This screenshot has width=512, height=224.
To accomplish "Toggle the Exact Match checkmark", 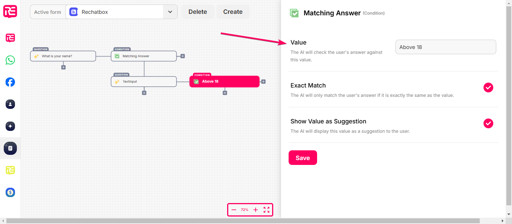I will point(488,88).
